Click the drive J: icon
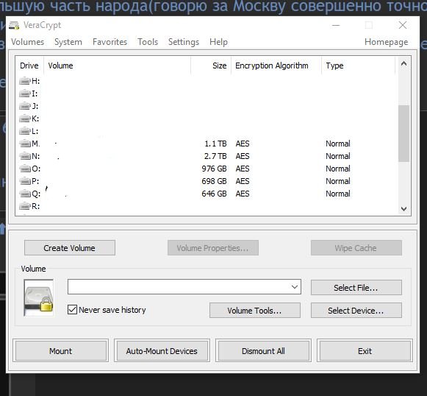427x396 pixels. (25, 106)
